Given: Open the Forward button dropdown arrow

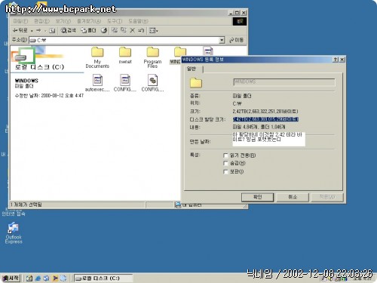Looking at the screenshot, I should click(45, 31).
